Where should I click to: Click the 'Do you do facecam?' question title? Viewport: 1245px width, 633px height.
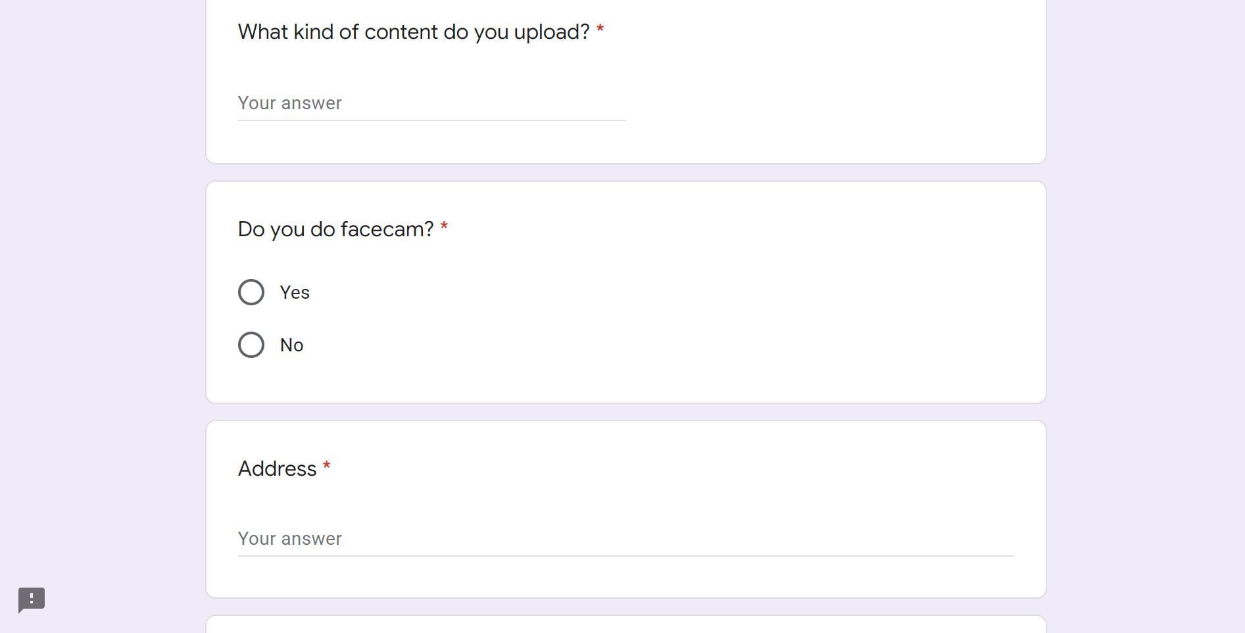[335, 229]
